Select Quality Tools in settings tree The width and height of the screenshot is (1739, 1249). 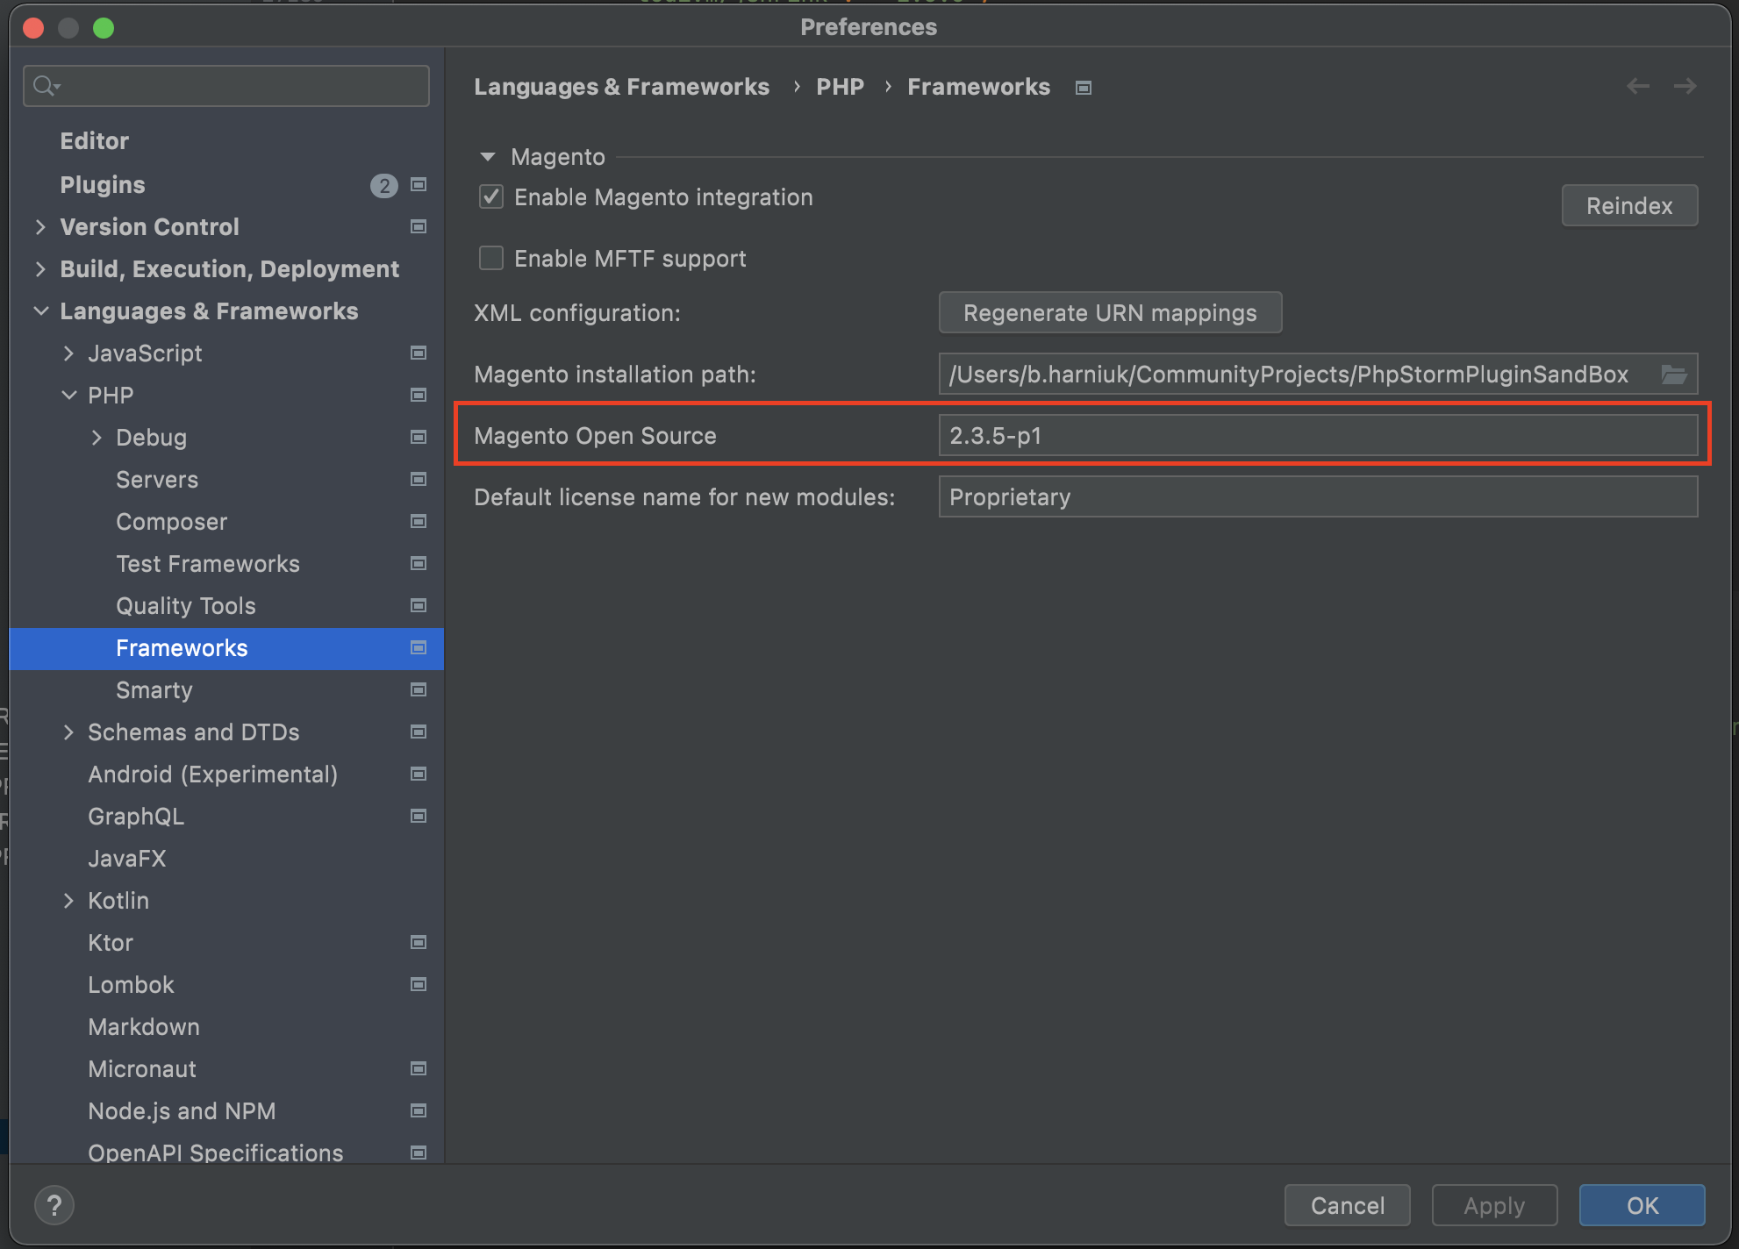point(186,606)
